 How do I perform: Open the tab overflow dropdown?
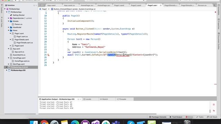214,6
